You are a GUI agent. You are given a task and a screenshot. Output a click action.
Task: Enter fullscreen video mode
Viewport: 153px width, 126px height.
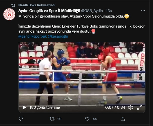(140, 107)
